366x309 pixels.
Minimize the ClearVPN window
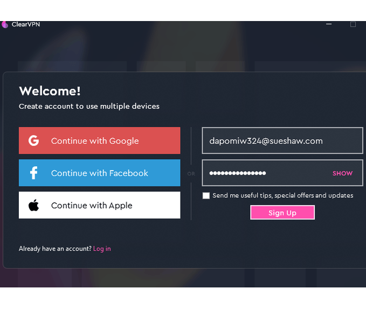[329, 24]
